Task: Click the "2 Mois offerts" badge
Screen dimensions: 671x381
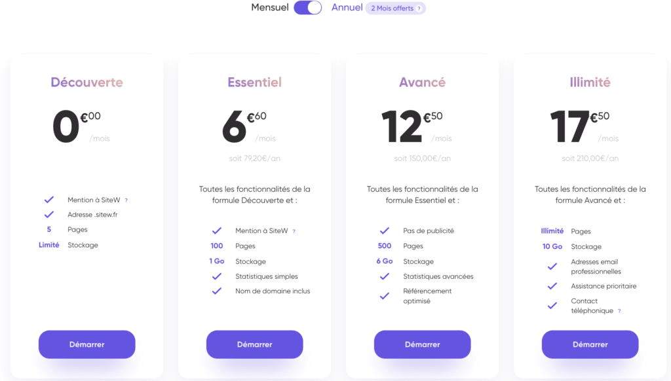Action: 395,9
